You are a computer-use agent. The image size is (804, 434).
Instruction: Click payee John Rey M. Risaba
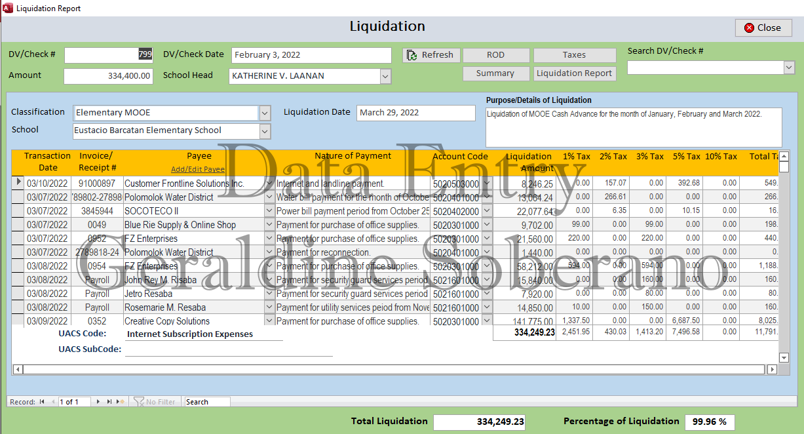[193, 280]
